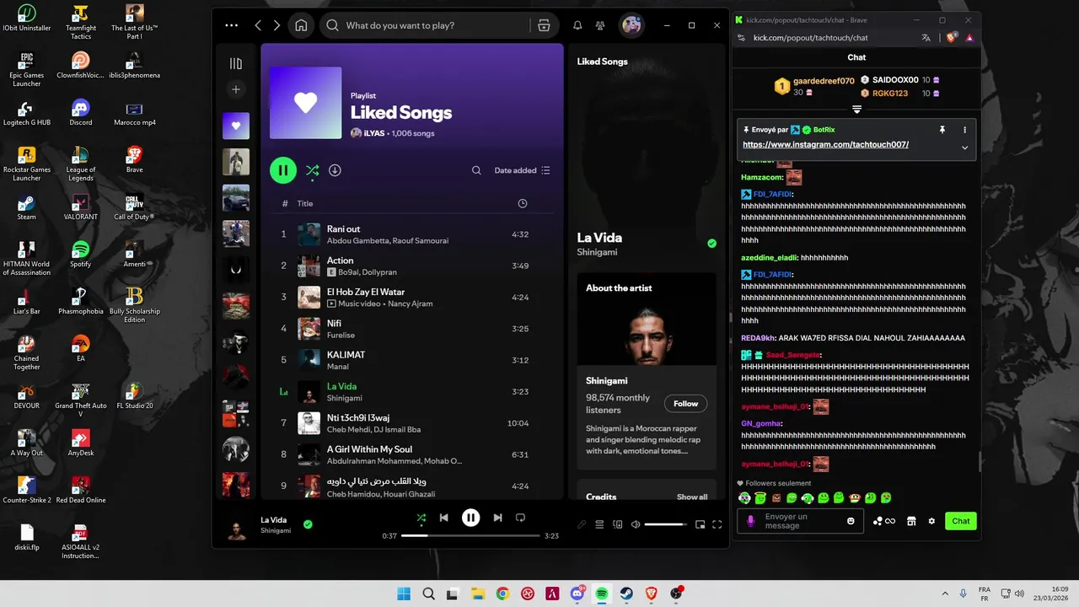This screenshot has width=1079, height=607.
Task: Open the Shinigami artist link under the La Vida title
Action: [597, 252]
